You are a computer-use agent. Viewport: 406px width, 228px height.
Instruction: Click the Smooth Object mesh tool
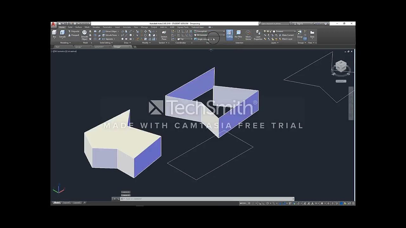click(84, 35)
